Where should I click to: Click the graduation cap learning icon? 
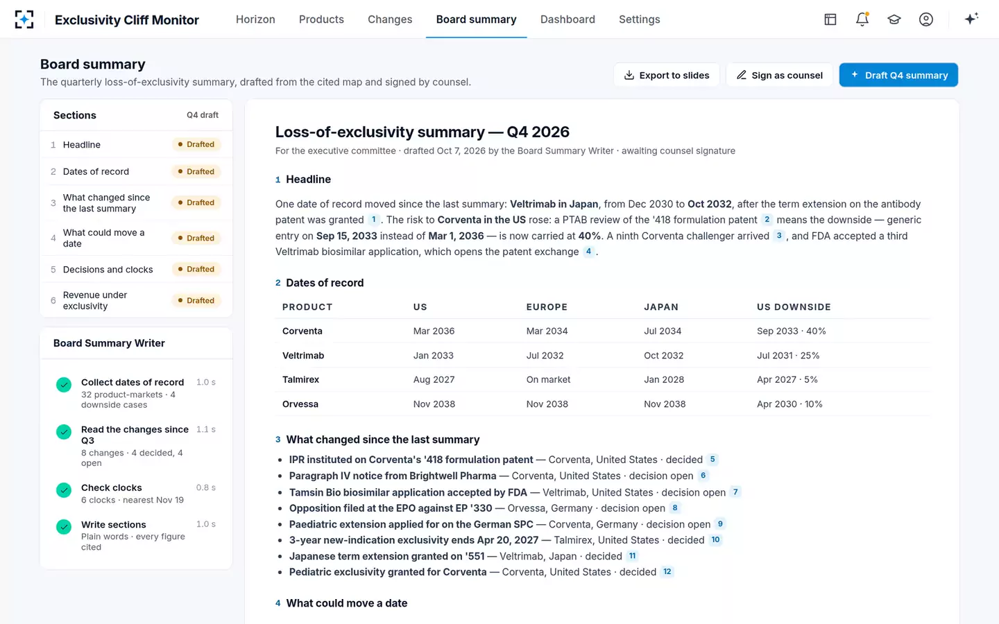point(894,19)
